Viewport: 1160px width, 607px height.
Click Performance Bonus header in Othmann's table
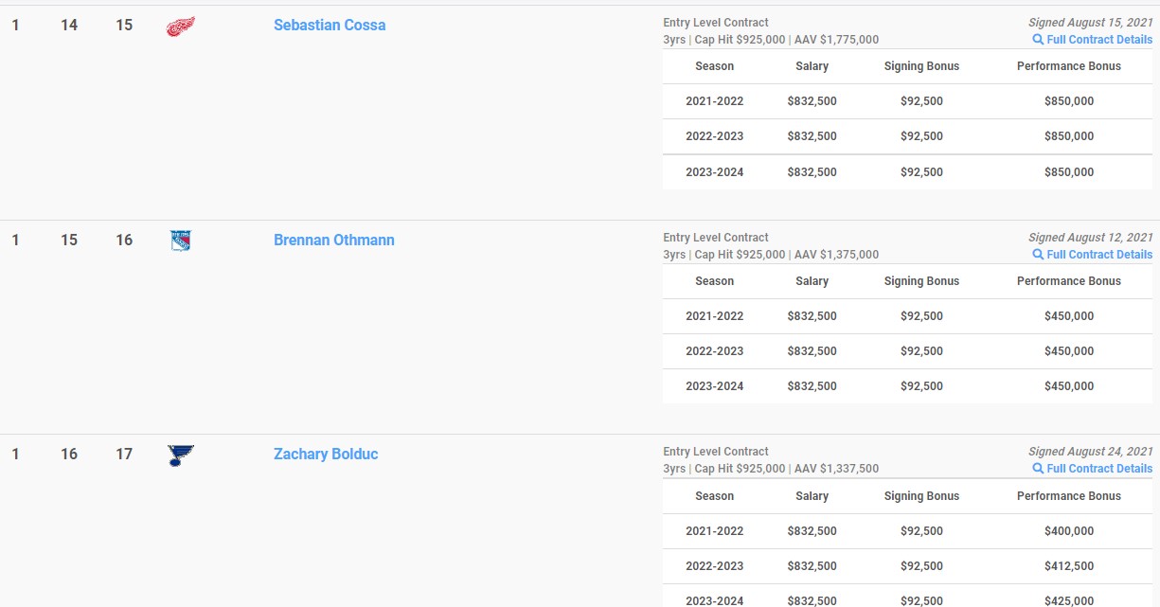[x=1068, y=281]
